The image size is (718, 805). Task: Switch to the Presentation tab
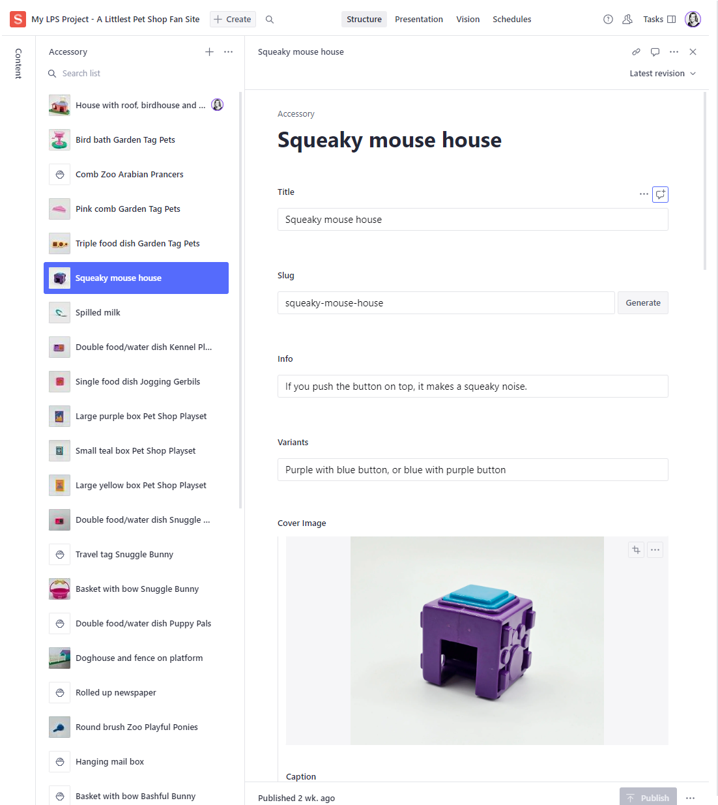419,19
